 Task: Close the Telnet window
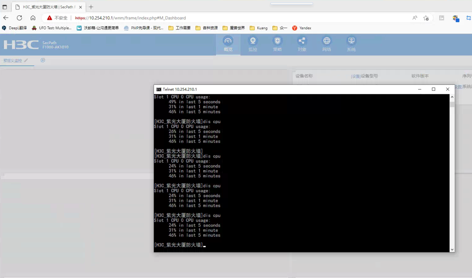coord(448,89)
